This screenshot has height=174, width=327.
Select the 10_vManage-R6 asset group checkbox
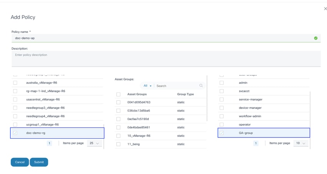(118, 136)
